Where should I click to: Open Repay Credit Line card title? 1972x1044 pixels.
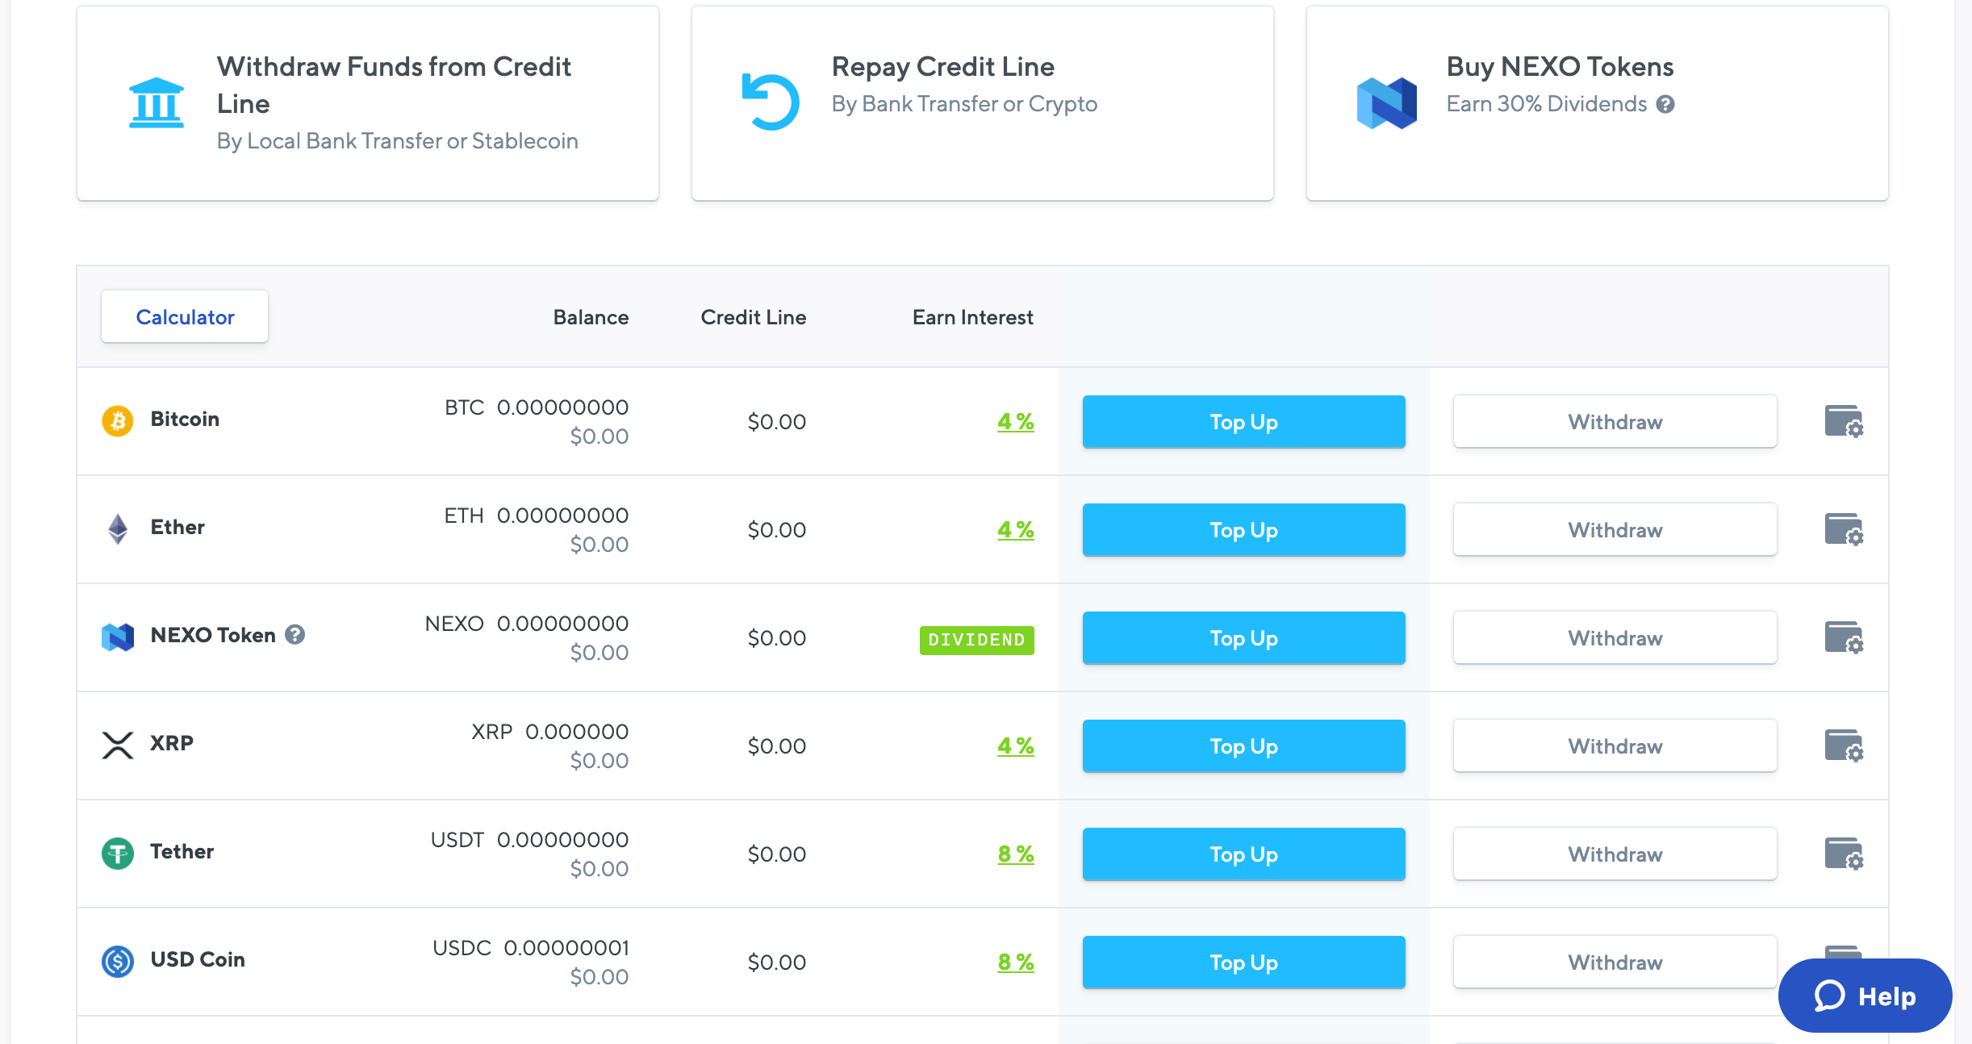click(x=942, y=66)
